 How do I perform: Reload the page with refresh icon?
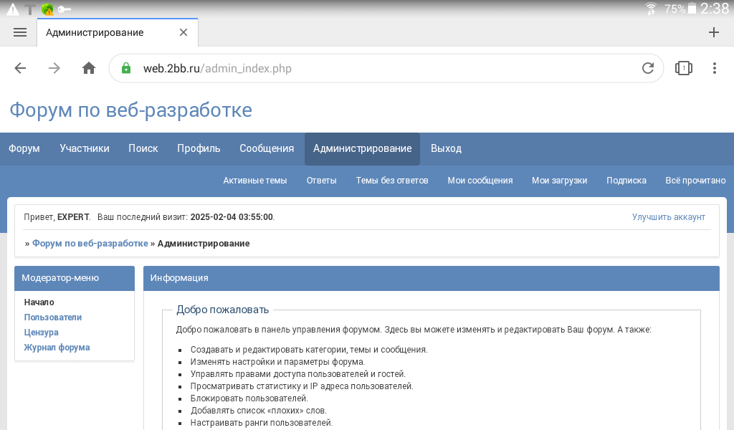coord(648,68)
